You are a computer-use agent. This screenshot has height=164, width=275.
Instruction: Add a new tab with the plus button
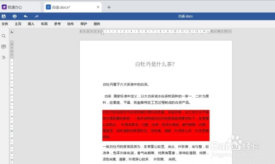[109, 7]
